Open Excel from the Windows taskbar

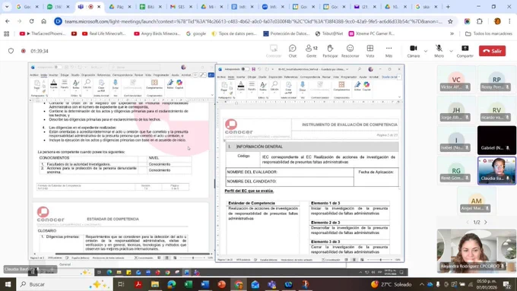(x=189, y=284)
